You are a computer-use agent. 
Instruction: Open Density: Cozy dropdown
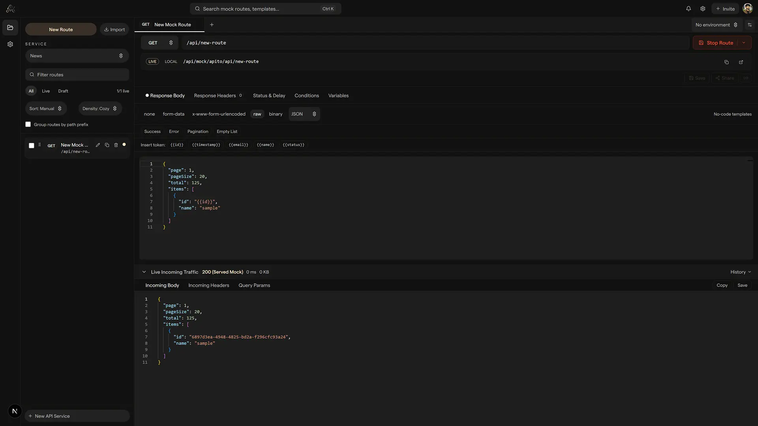pos(100,108)
